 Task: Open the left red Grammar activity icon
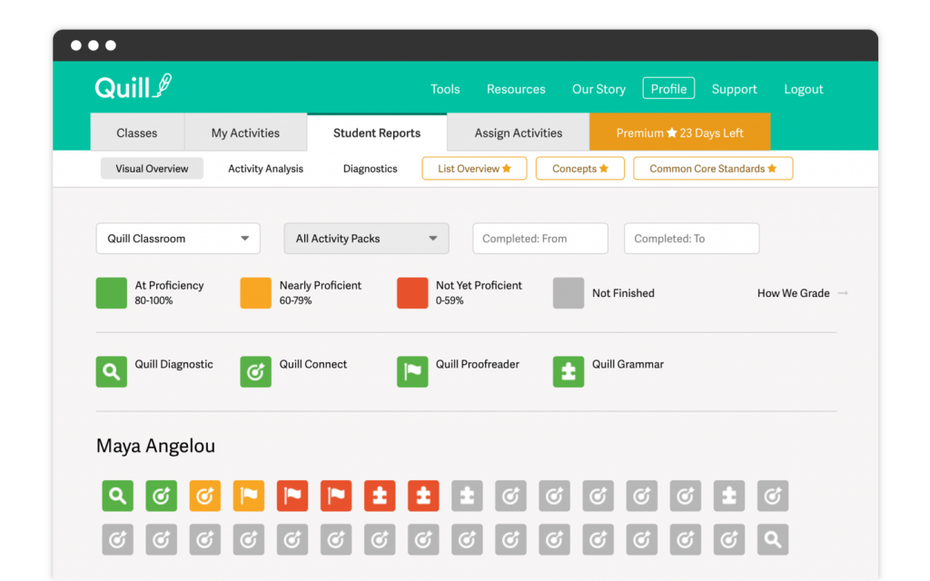(x=380, y=496)
